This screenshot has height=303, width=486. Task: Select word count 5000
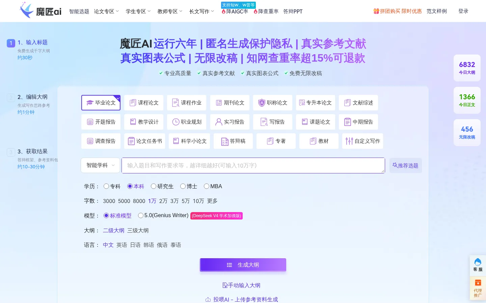124,201
